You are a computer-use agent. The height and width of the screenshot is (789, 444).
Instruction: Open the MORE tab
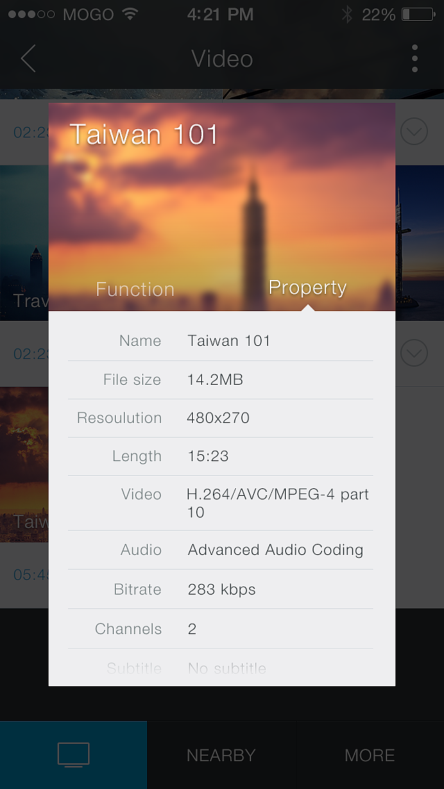tap(370, 755)
